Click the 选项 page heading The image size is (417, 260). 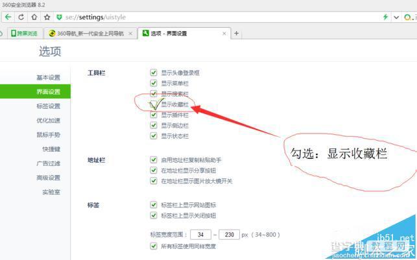click(x=50, y=51)
